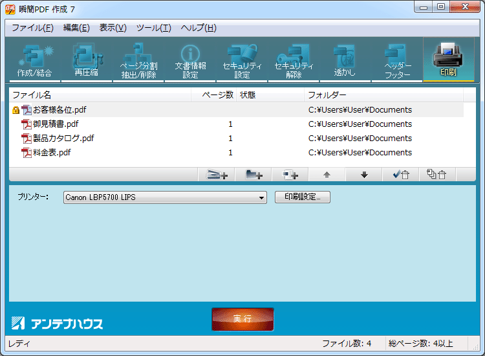Click the 印刷設定... button
This screenshot has height=356, width=485.
click(x=303, y=197)
